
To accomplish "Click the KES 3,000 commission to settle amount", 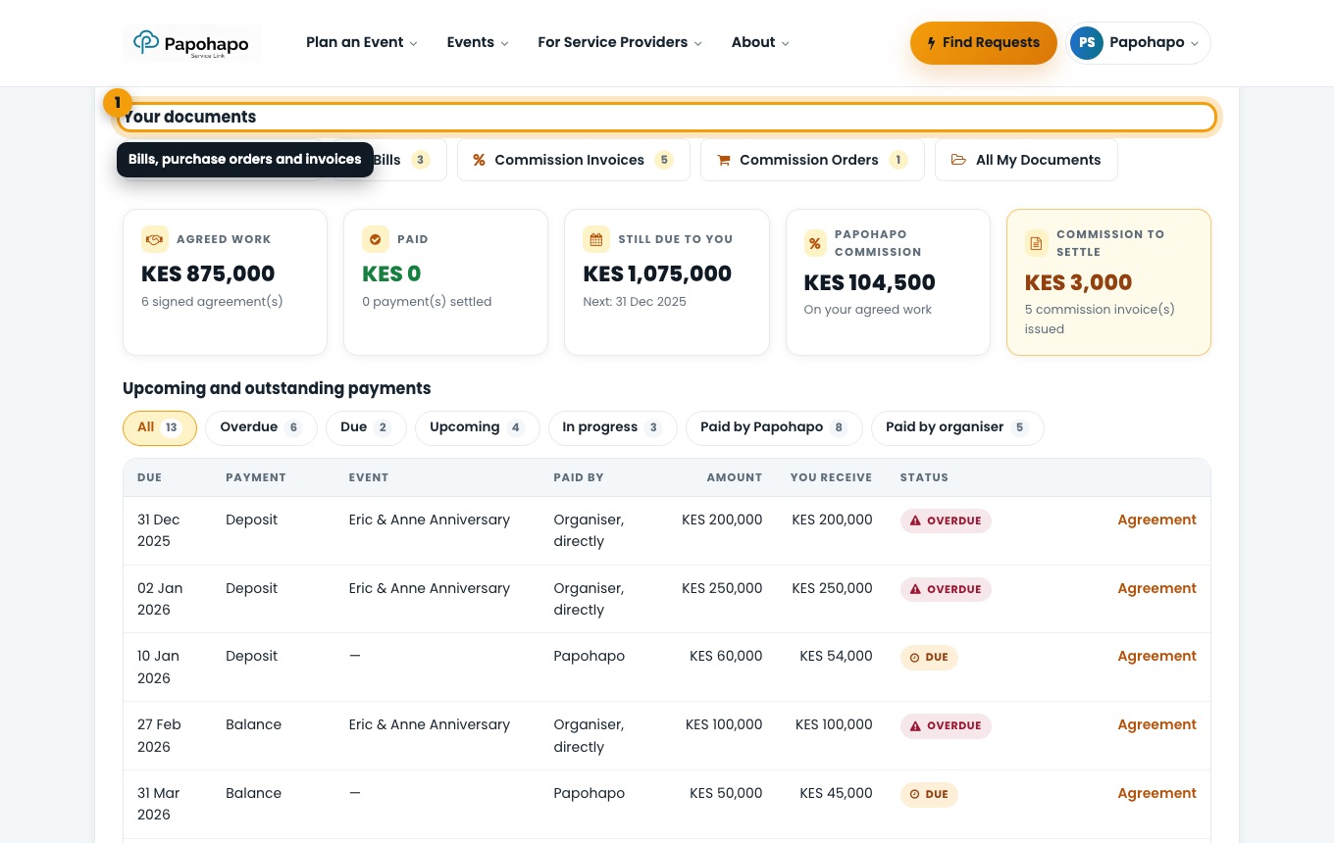I will [1078, 282].
